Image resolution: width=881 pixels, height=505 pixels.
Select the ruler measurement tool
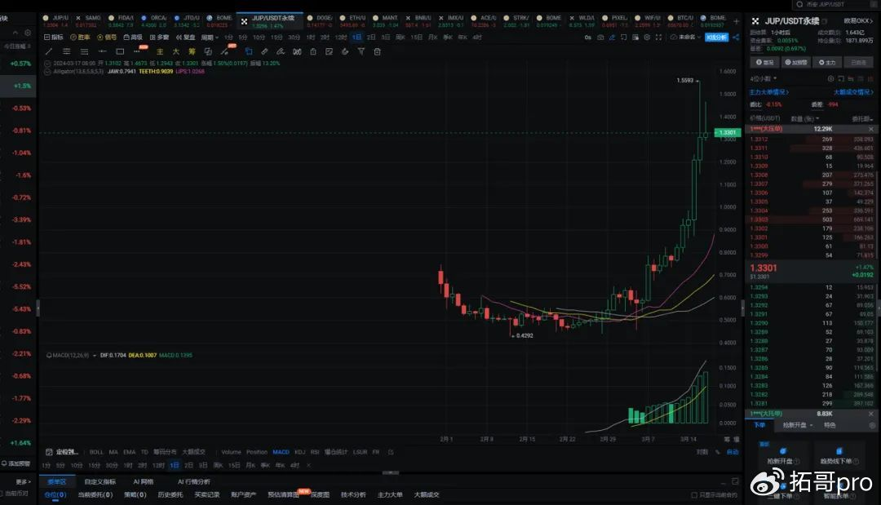pos(264,51)
